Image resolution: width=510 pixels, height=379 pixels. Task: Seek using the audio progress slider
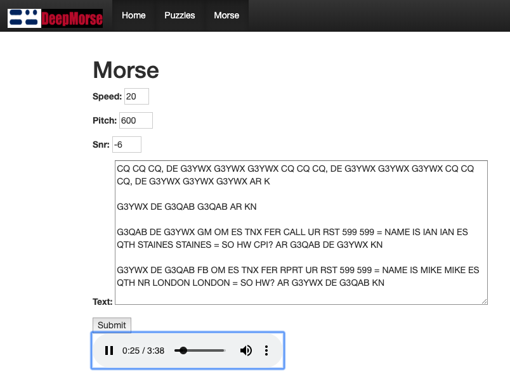[x=200, y=350]
